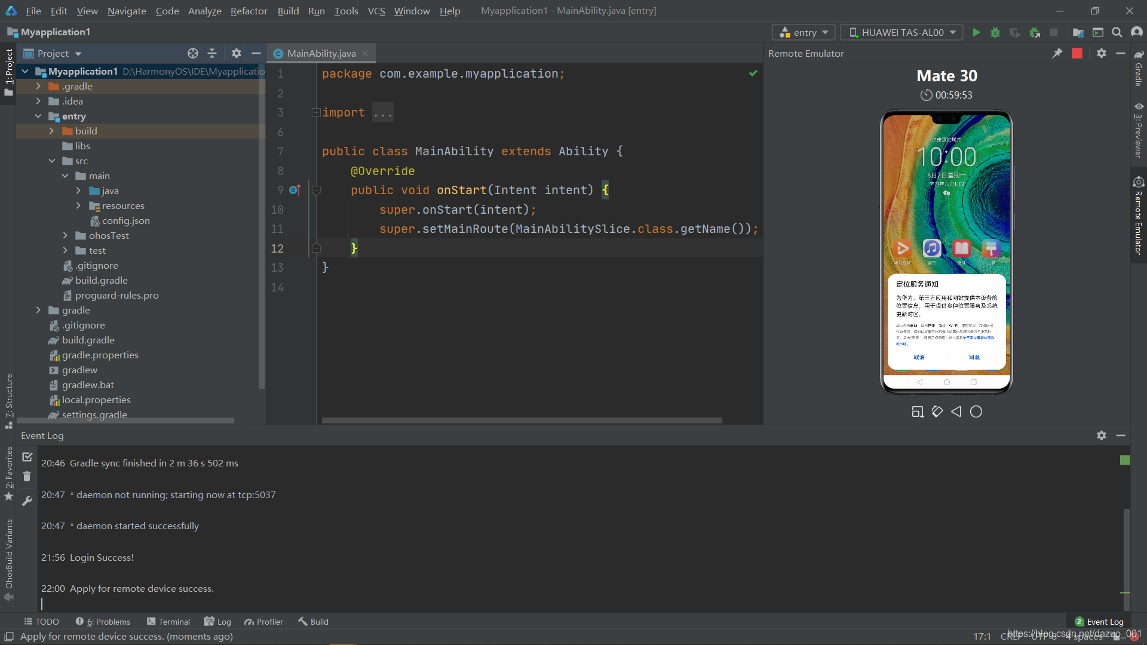Clear all Event Log entries with the trash icon
The image size is (1147, 645).
pyautogui.click(x=27, y=476)
